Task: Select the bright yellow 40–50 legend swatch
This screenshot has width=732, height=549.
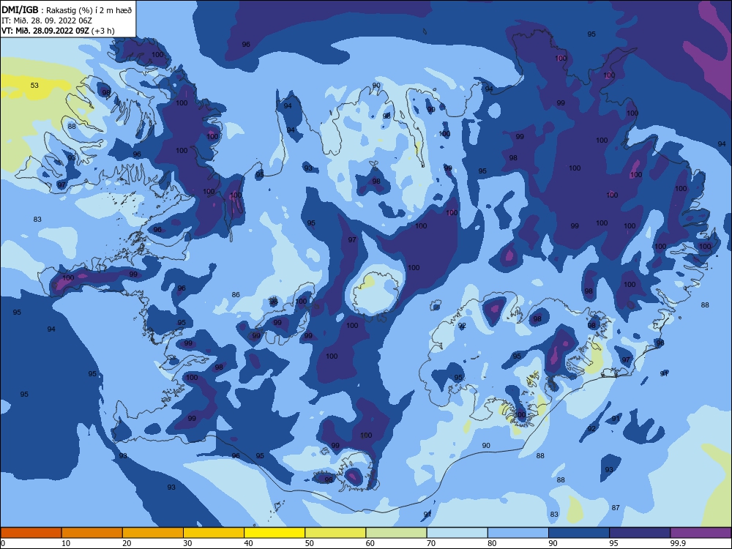Action: tap(274, 533)
